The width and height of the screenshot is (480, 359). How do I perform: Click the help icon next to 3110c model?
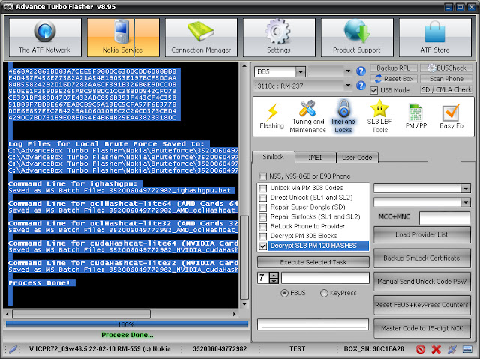point(361,86)
